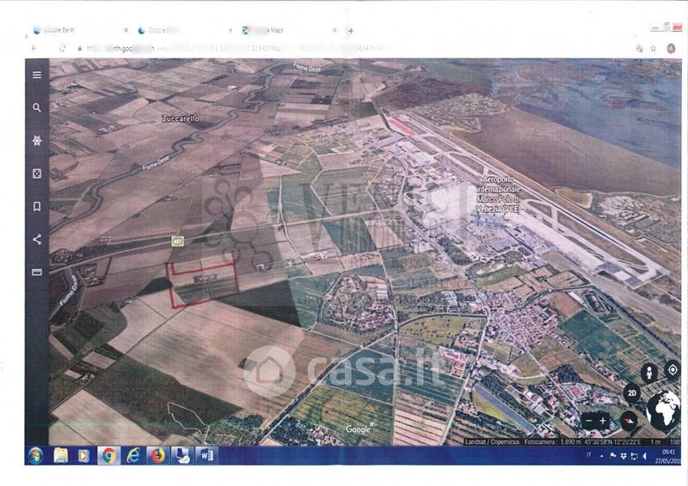Open Voyager ship's wheel icon

click(x=36, y=141)
